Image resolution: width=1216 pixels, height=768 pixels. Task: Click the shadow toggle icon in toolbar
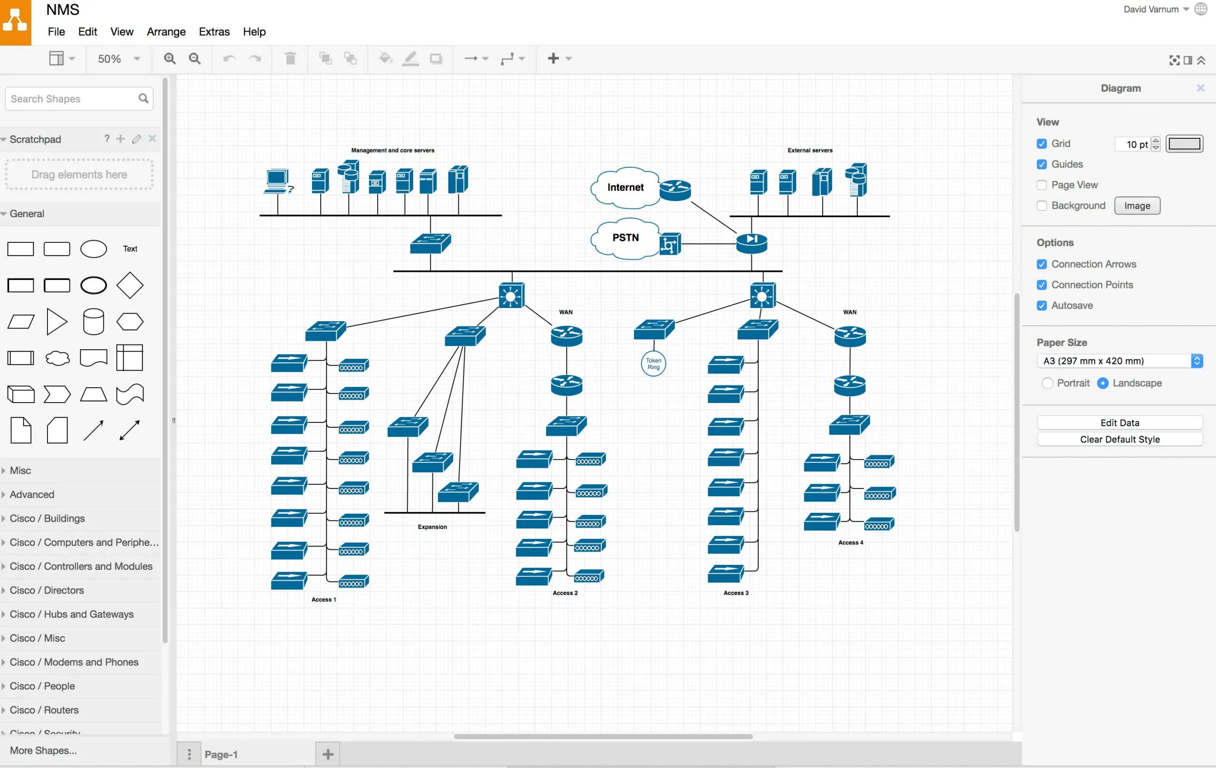pos(436,58)
